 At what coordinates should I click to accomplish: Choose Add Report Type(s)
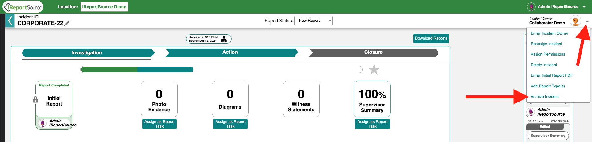tap(548, 86)
